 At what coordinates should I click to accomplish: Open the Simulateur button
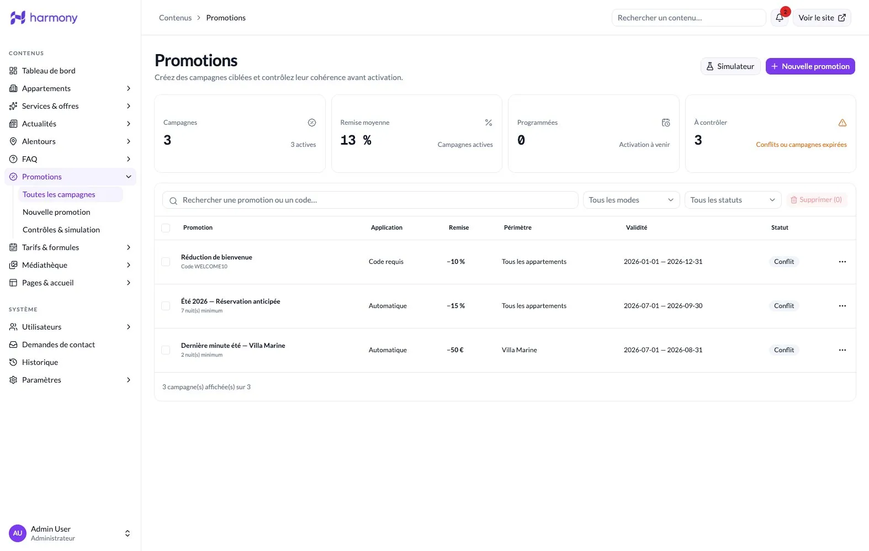730,66
